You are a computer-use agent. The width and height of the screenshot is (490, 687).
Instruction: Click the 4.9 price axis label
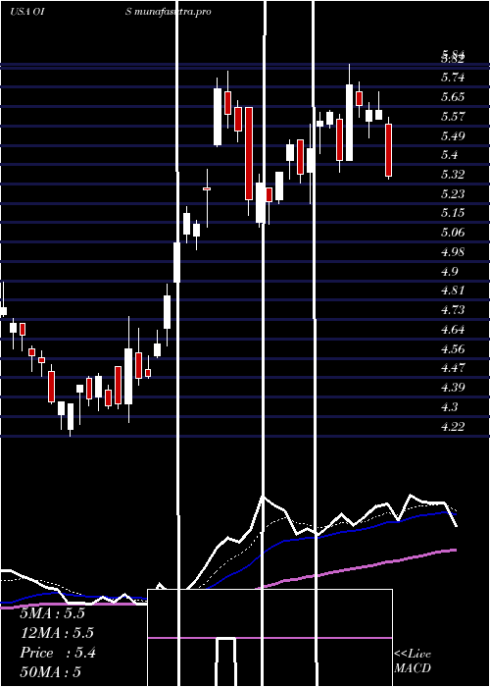449,271
